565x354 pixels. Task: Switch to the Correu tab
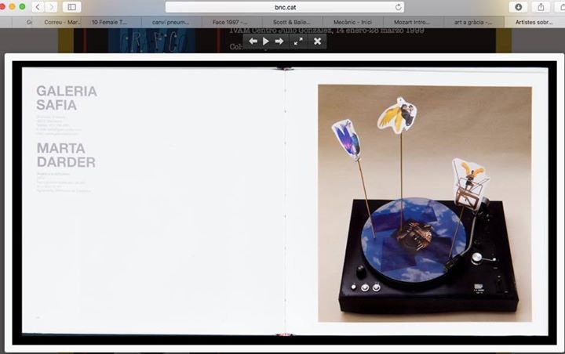[62, 22]
